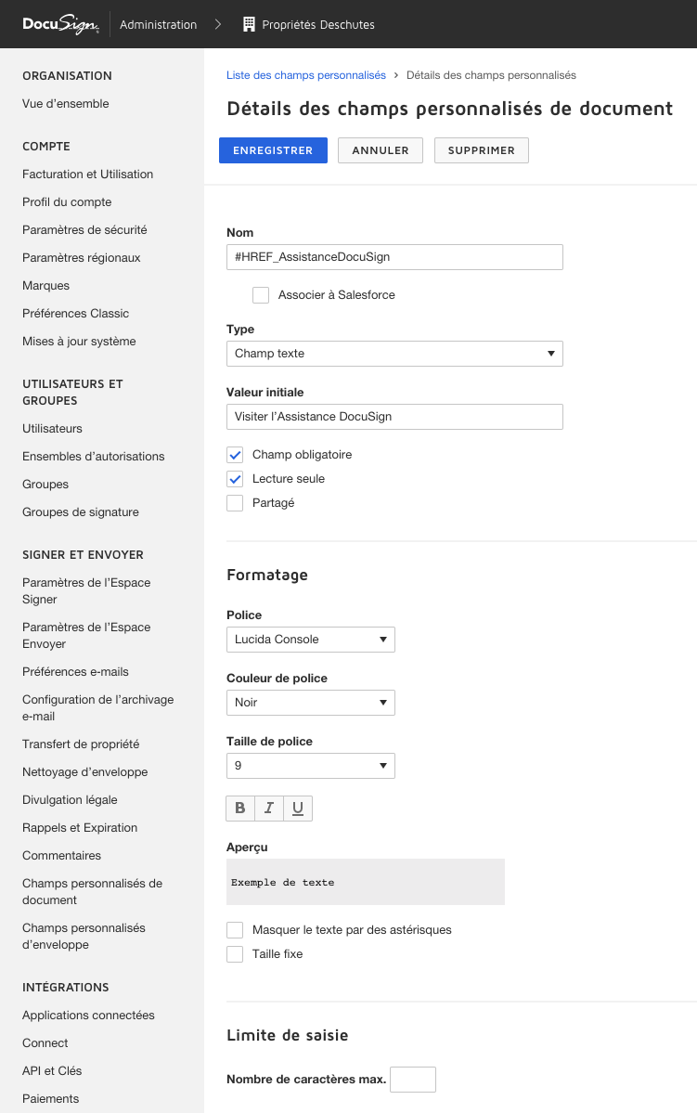
Task: Toggle bold formatting for the field text
Action: click(x=239, y=808)
